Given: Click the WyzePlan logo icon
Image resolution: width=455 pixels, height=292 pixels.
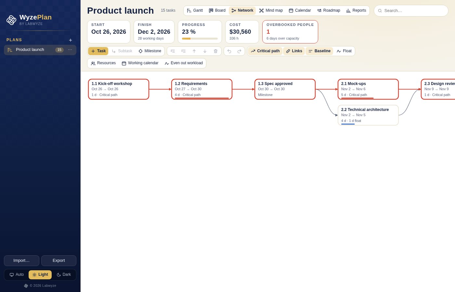Looking at the screenshot, I should (x=11, y=20).
